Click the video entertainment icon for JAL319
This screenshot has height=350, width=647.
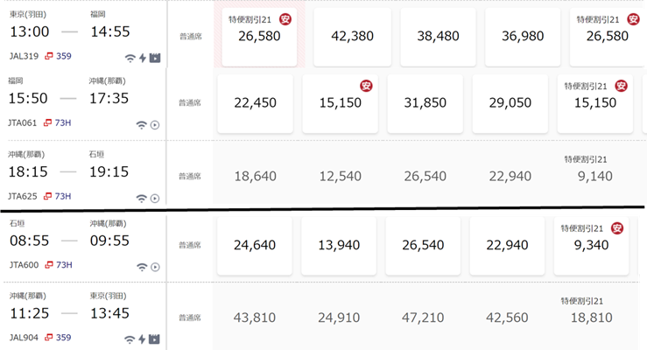point(155,58)
